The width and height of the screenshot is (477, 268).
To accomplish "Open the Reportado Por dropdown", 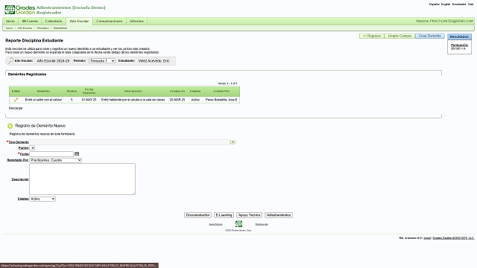I will (x=56, y=160).
